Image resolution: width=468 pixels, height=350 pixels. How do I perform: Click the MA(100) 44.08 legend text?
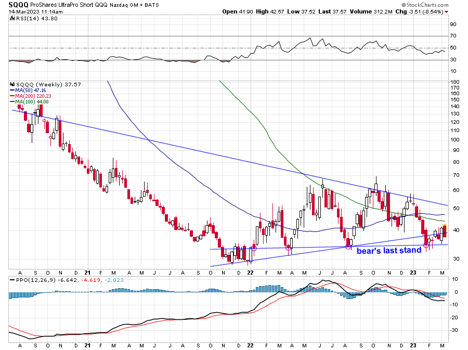pos(32,101)
